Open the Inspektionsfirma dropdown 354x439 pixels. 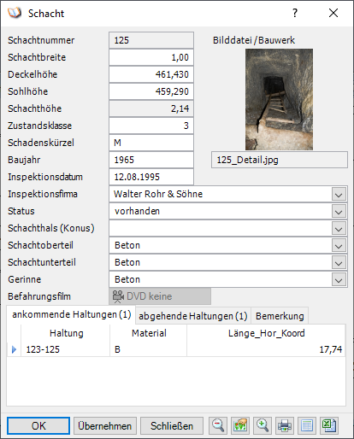339,194
